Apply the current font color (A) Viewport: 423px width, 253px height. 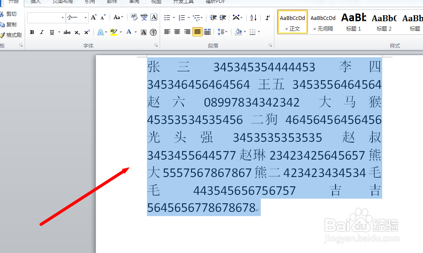[x=129, y=32]
